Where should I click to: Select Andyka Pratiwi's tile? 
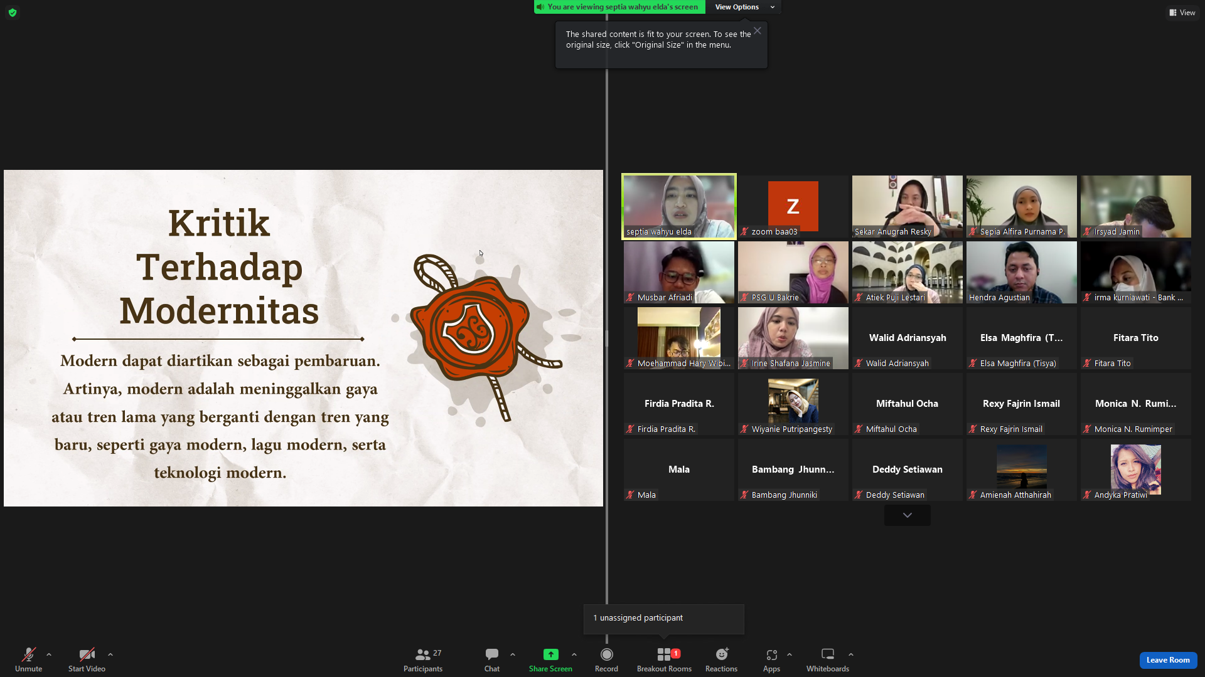tap(1136, 470)
